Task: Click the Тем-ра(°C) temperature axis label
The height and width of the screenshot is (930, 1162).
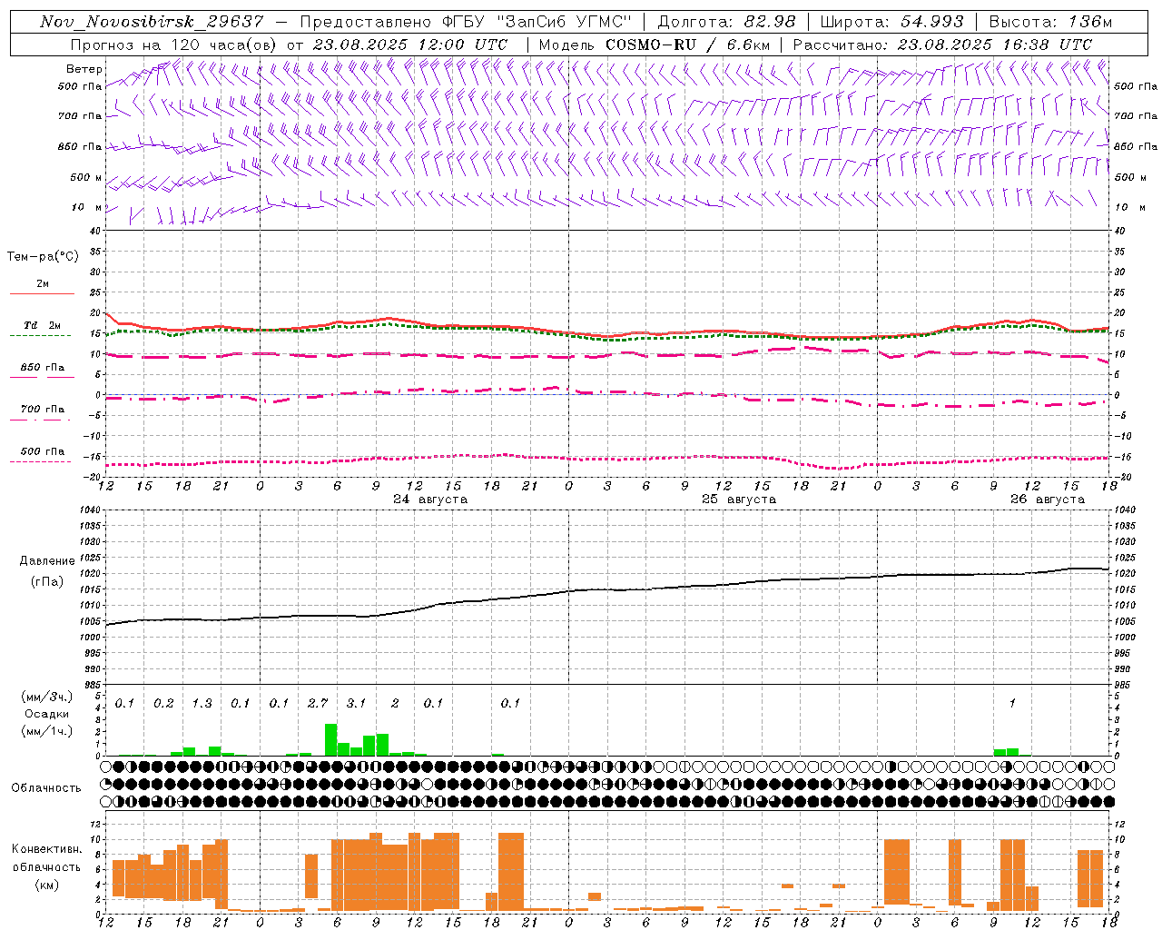Action: click(43, 257)
